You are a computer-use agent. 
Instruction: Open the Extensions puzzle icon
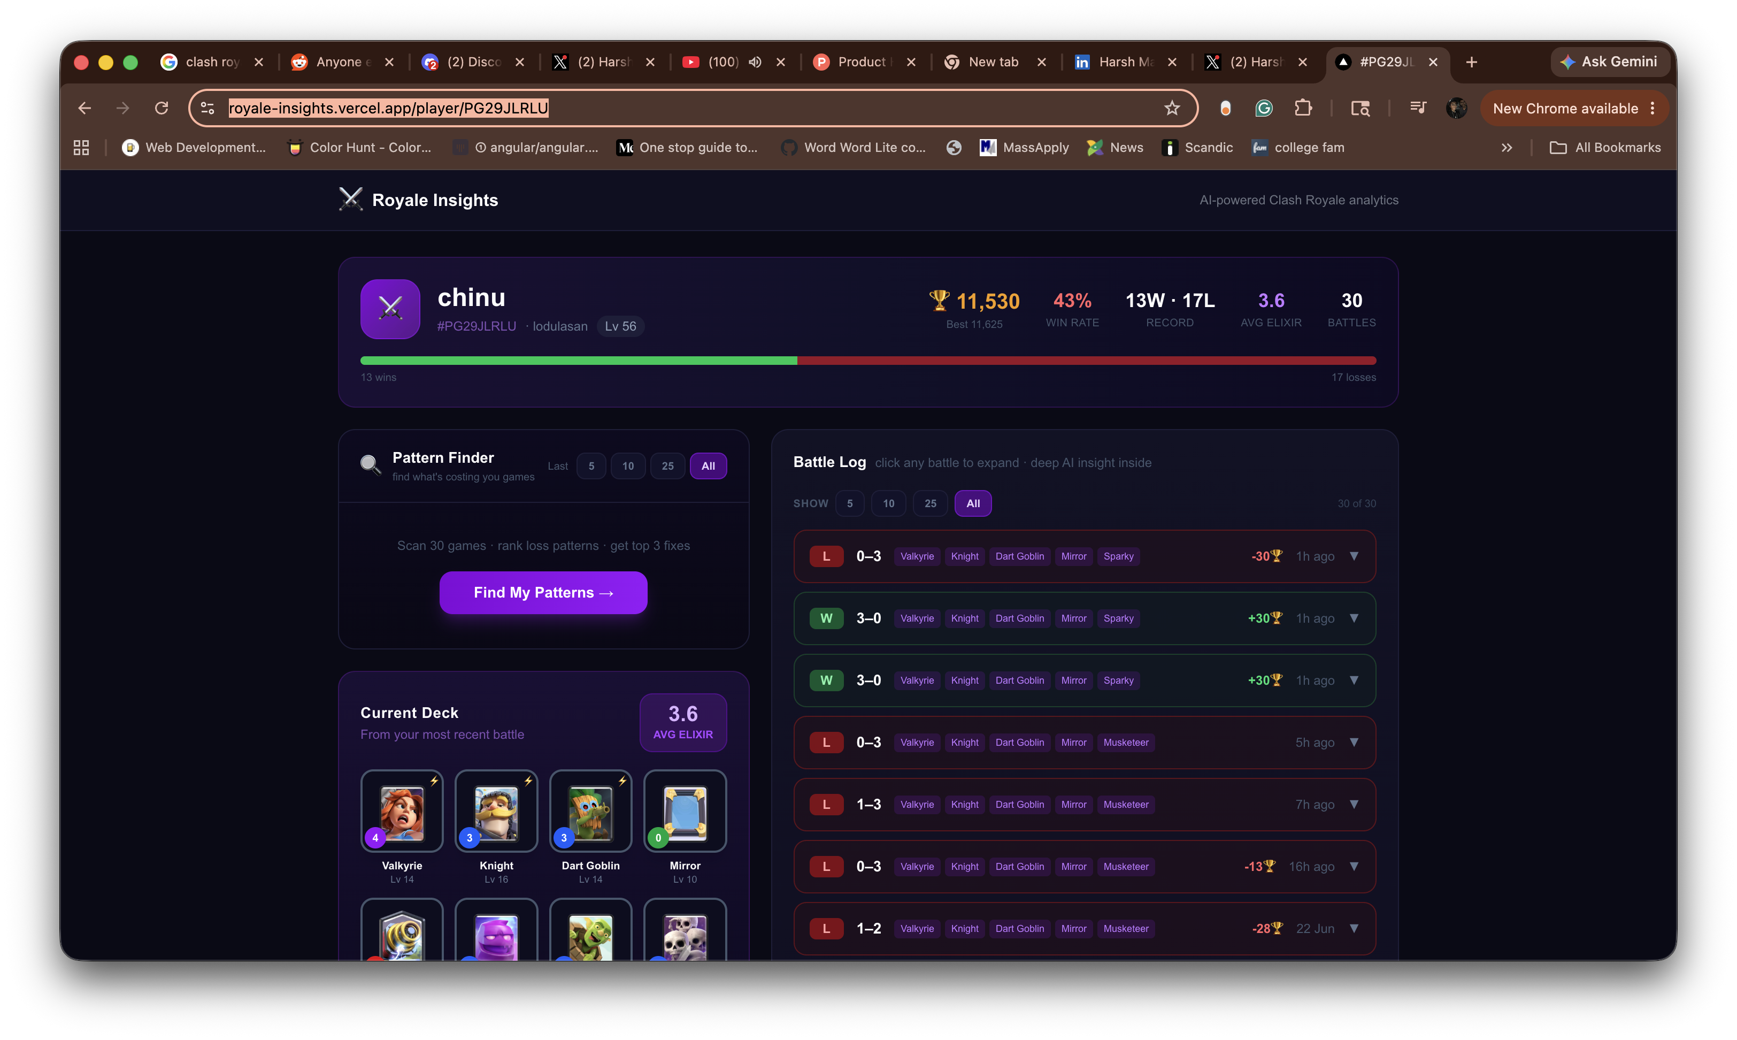[1303, 108]
